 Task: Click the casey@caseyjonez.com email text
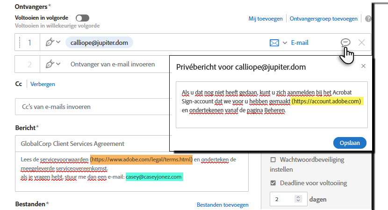click(154, 177)
